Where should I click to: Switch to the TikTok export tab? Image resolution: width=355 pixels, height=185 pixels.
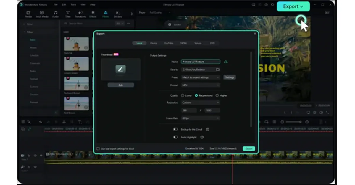coord(183,43)
